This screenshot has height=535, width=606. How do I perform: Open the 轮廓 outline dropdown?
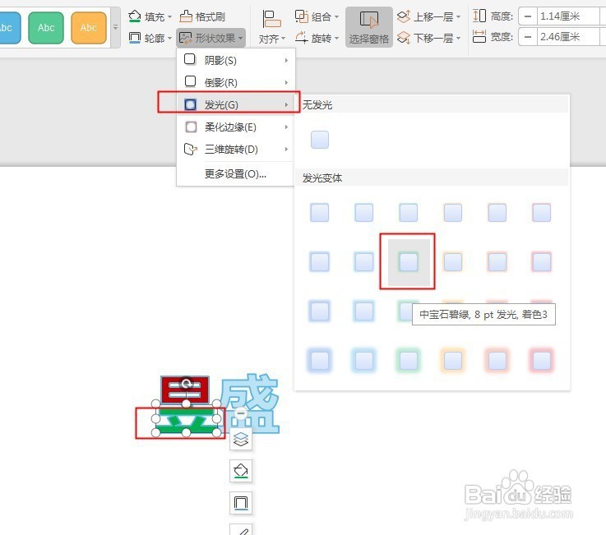150,38
